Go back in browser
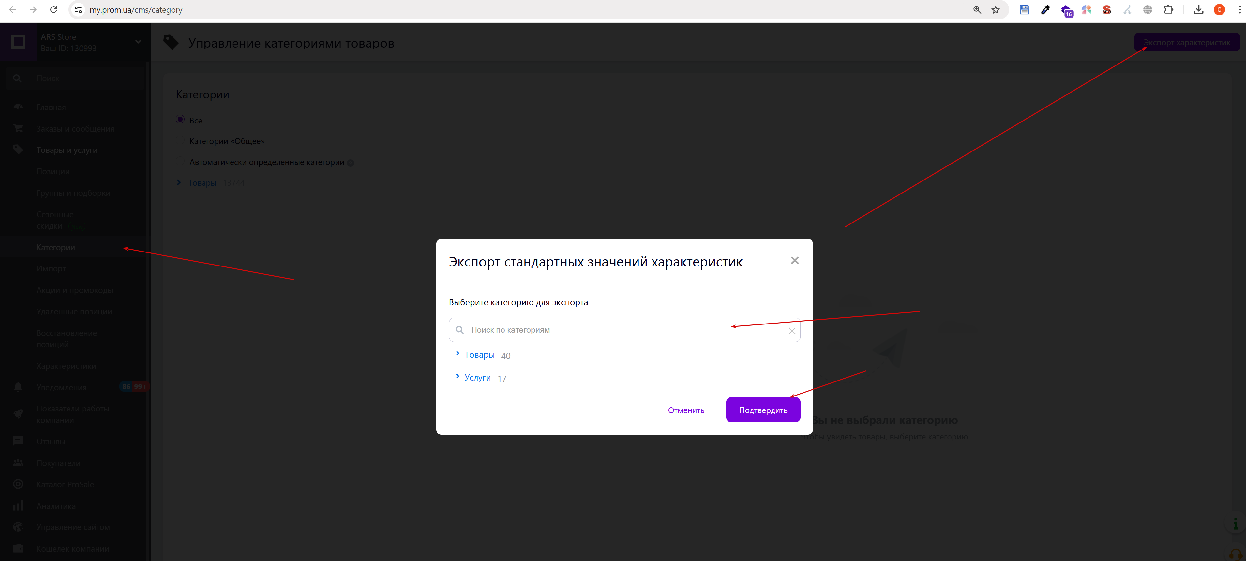Viewport: 1246px width, 561px height. (x=13, y=10)
